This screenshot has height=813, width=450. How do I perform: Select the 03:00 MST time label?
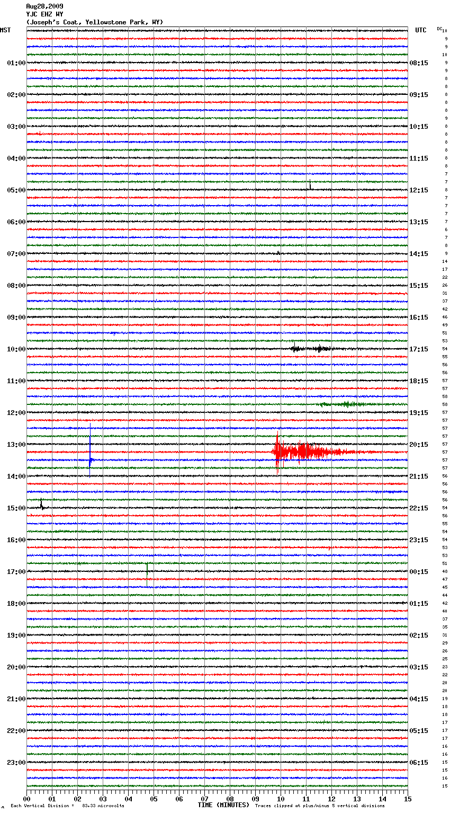16,127
